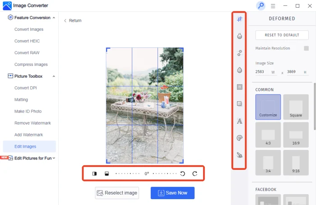This screenshot has width=316, height=205.
Task: Rotate image counterclockwise
Action: 183,173
